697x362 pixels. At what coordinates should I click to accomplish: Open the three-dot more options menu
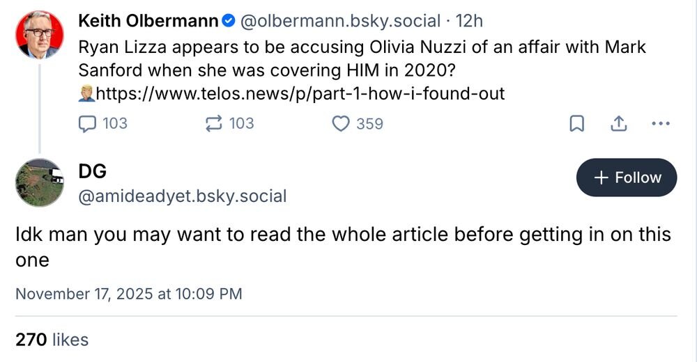[659, 124]
